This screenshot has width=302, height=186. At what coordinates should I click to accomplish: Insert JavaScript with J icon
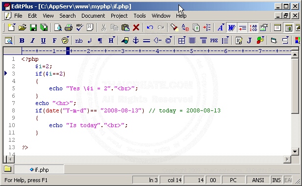tap(250, 40)
